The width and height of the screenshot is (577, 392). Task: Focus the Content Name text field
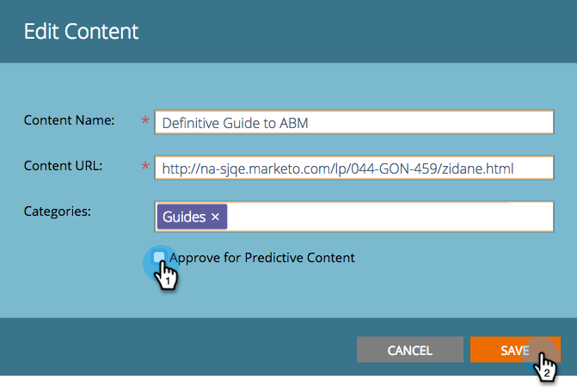tap(353, 123)
